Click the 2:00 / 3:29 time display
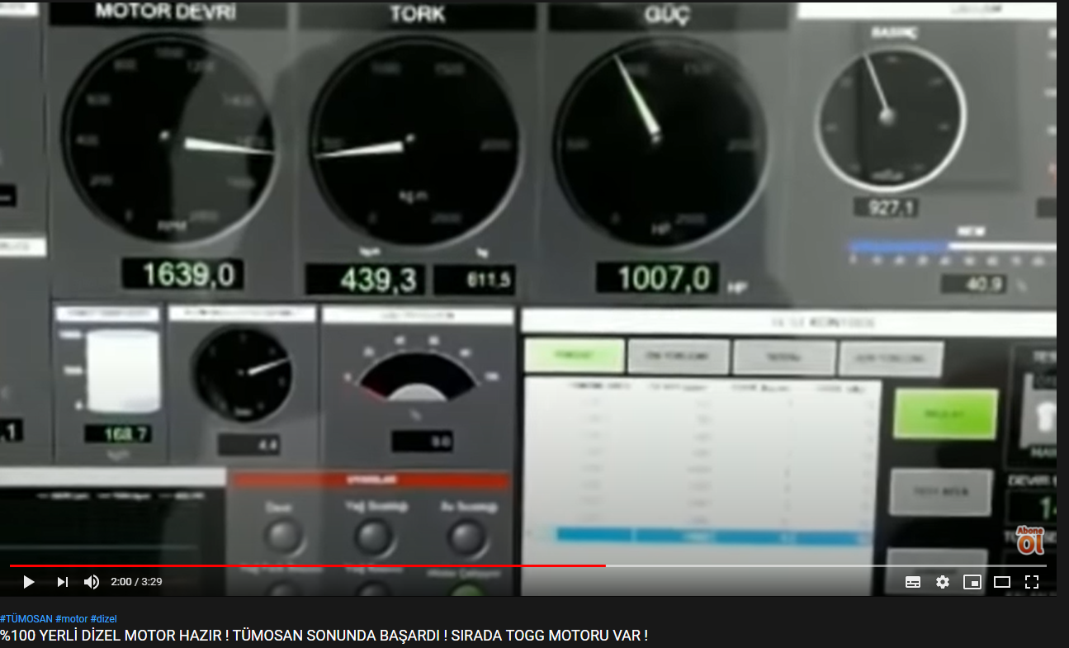1069x648 pixels. point(136,582)
